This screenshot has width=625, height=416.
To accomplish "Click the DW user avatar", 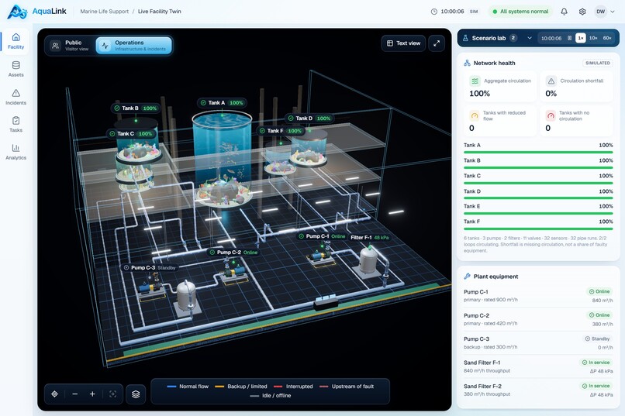I will (600, 12).
